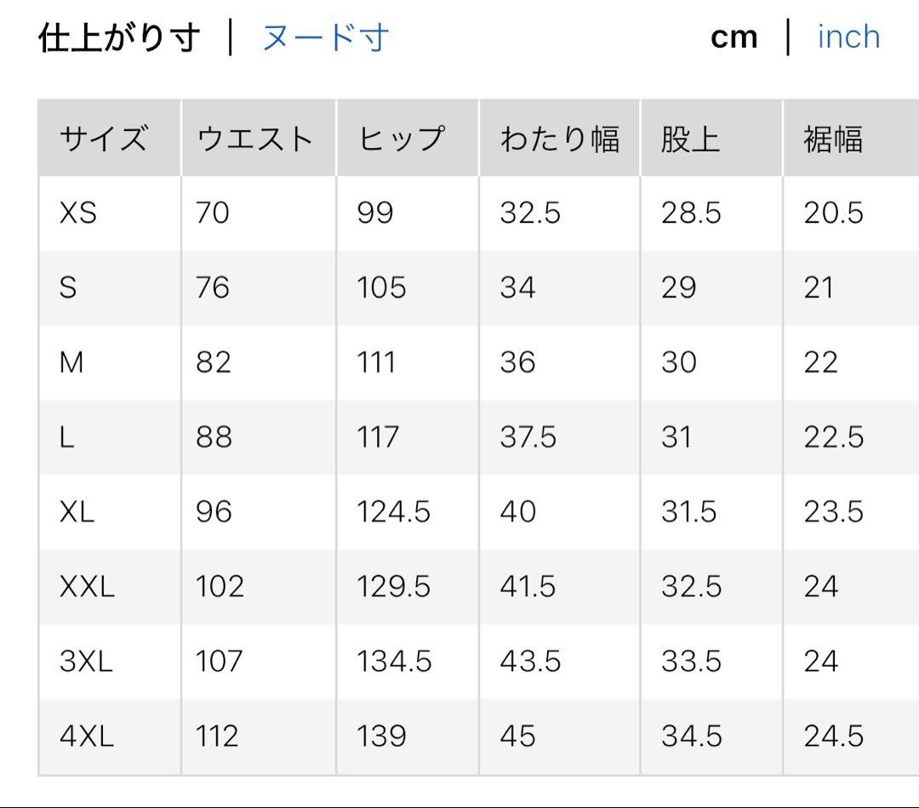
Task: Select cm unit option
Action: click(x=733, y=38)
